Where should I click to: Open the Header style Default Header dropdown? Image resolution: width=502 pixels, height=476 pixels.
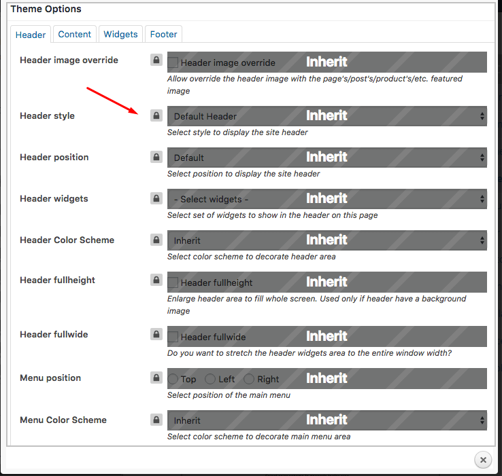(327, 116)
